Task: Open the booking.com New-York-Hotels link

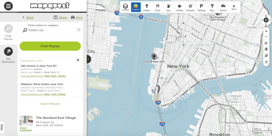Action: [44, 76]
